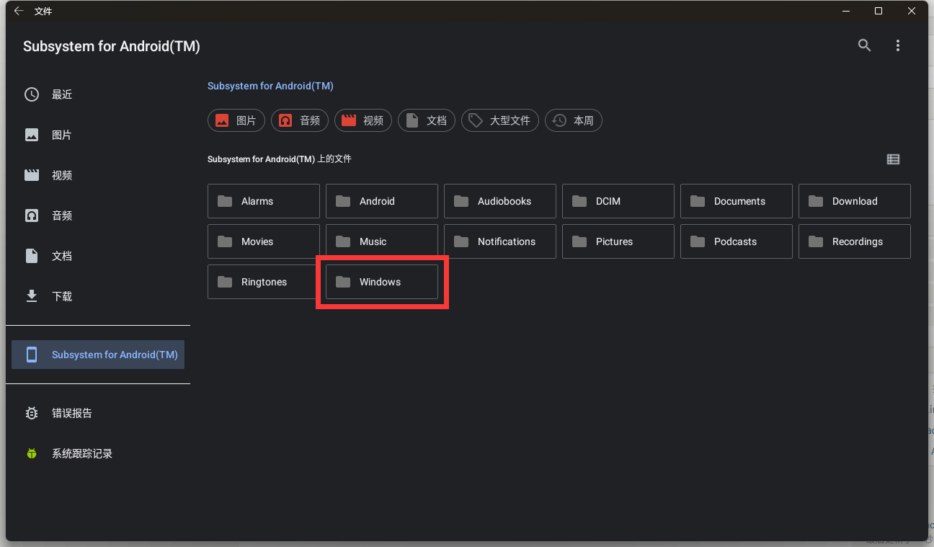Click the document icon beside 文档 in sidebar
The width and height of the screenshot is (934, 547).
click(32, 256)
